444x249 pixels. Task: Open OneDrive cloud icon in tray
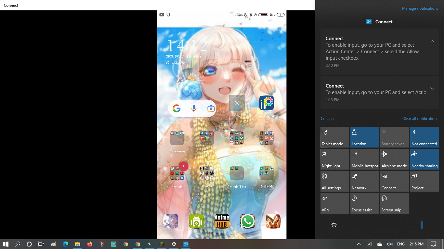coord(380,244)
